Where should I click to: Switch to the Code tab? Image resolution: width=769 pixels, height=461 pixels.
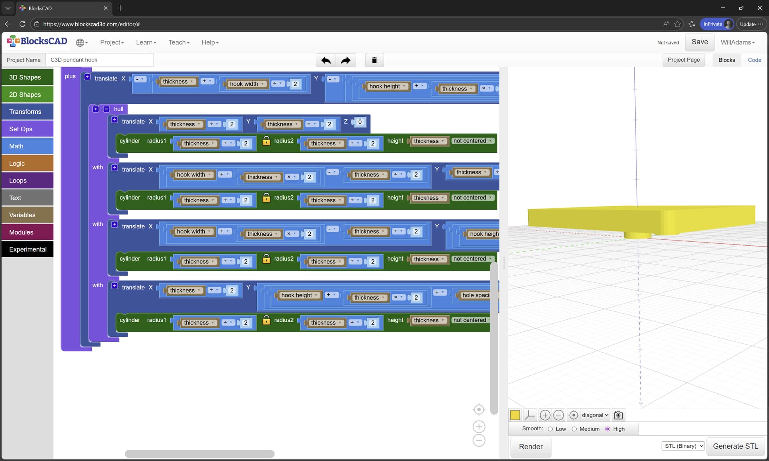pos(754,60)
